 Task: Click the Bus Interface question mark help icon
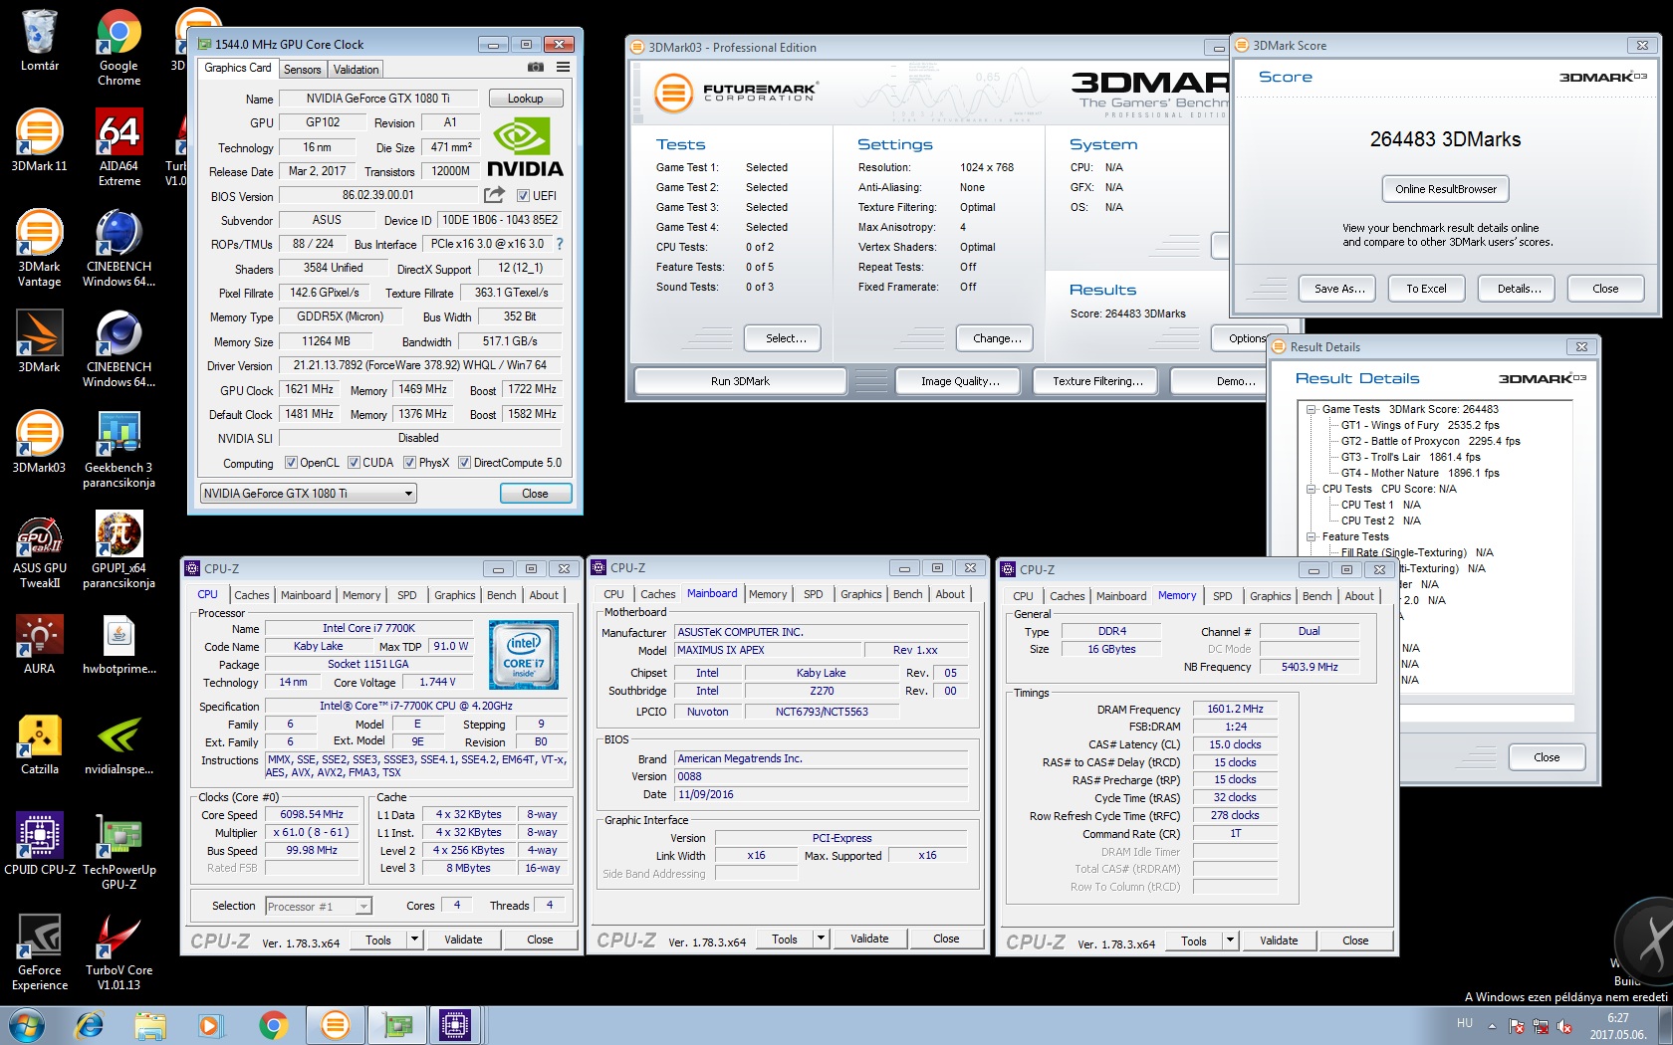point(560,244)
